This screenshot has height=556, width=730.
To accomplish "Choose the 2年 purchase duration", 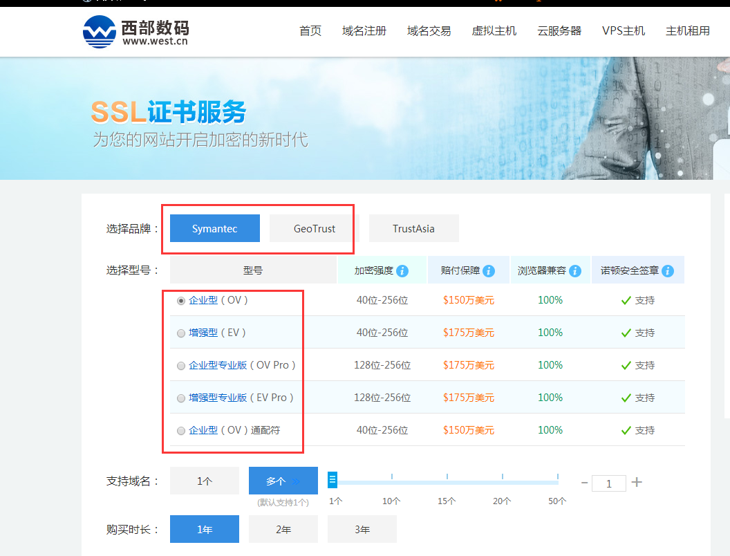I will (x=283, y=530).
